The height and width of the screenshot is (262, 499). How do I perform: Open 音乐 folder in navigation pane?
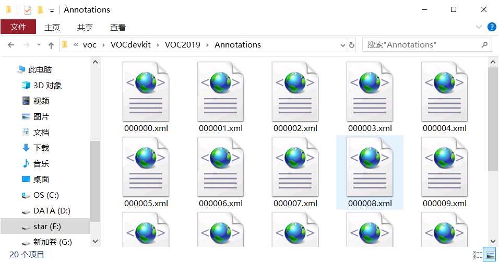point(35,164)
